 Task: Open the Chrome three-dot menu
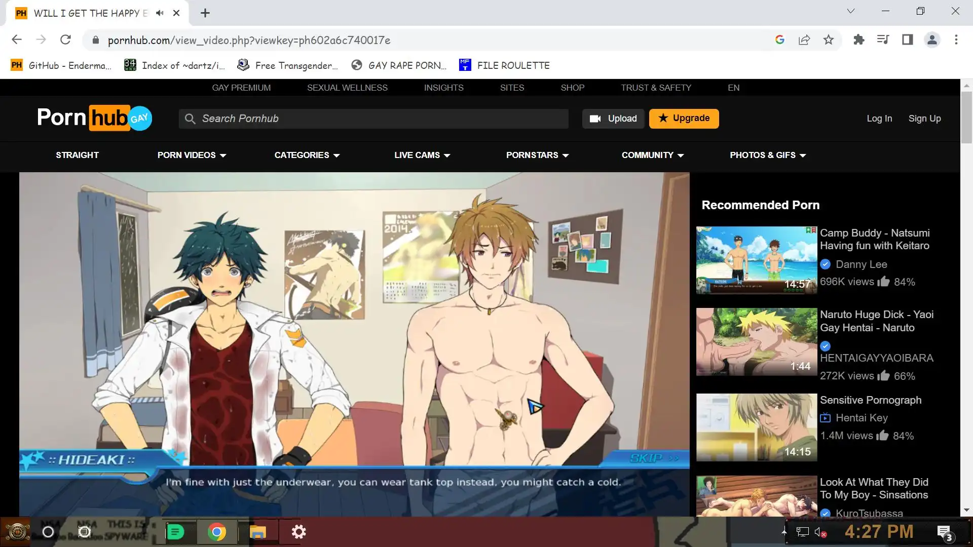click(956, 40)
